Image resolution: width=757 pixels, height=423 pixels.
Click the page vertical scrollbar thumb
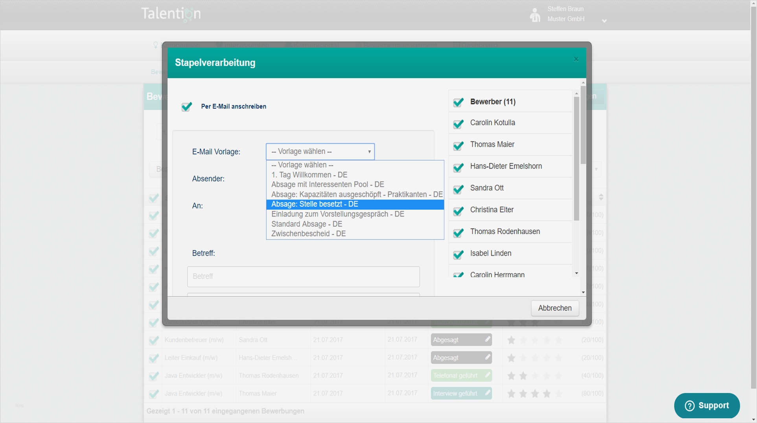click(x=753, y=196)
